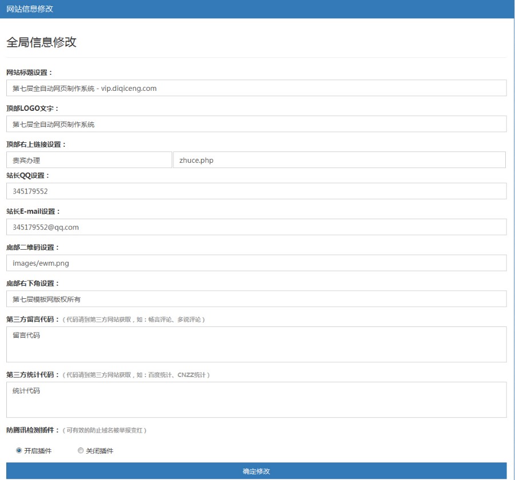Select the 关闭插件 radio option

point(81,450)
